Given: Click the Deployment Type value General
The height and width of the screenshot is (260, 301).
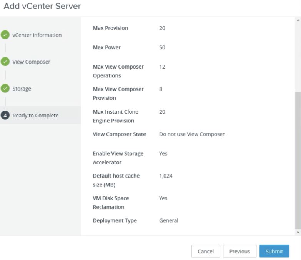Looking at the screenshot, I should coord(169,221).
